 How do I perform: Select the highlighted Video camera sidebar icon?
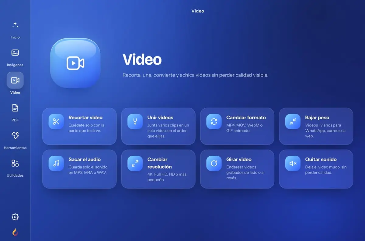pos(15,80)
